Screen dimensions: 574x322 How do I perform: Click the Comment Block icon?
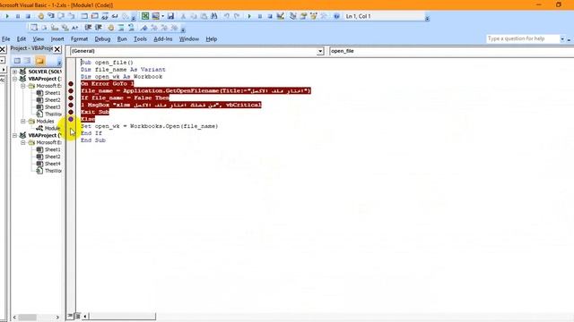[x=121, y=28]
